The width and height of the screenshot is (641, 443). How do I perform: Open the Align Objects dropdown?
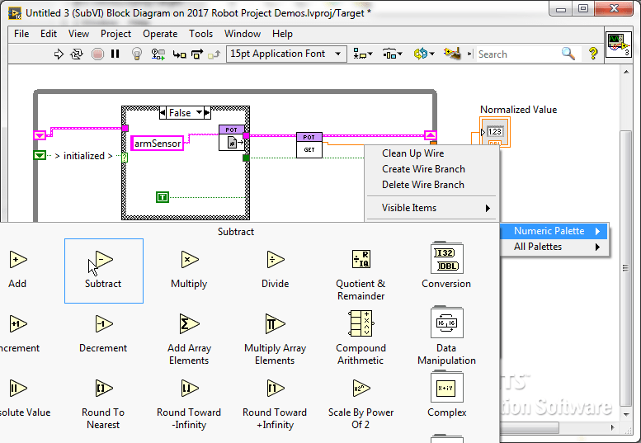click(363, 54)
